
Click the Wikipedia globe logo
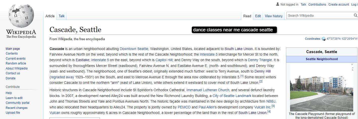click(21, 16)
